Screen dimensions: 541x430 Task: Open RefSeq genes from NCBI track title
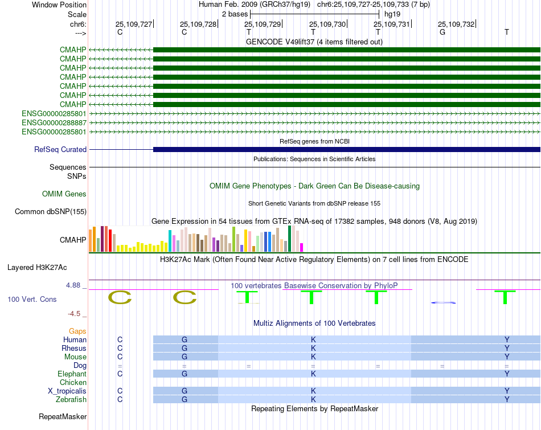coord(314,141)
